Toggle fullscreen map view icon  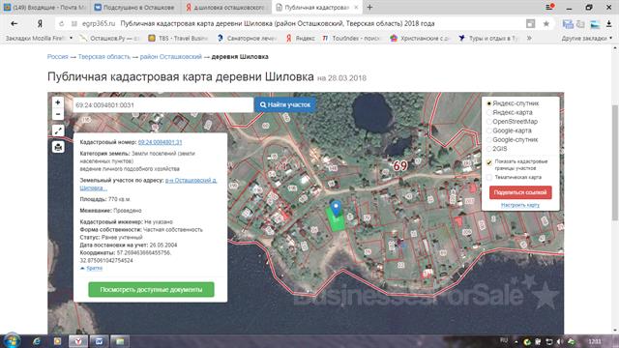pos(58,130)
